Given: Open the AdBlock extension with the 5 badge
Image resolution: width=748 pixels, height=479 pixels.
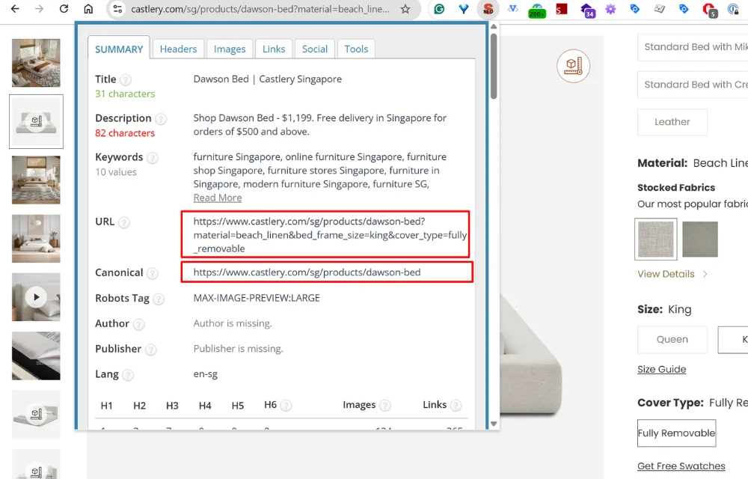Looking at the screenshot, I should (x=708, y=10).
